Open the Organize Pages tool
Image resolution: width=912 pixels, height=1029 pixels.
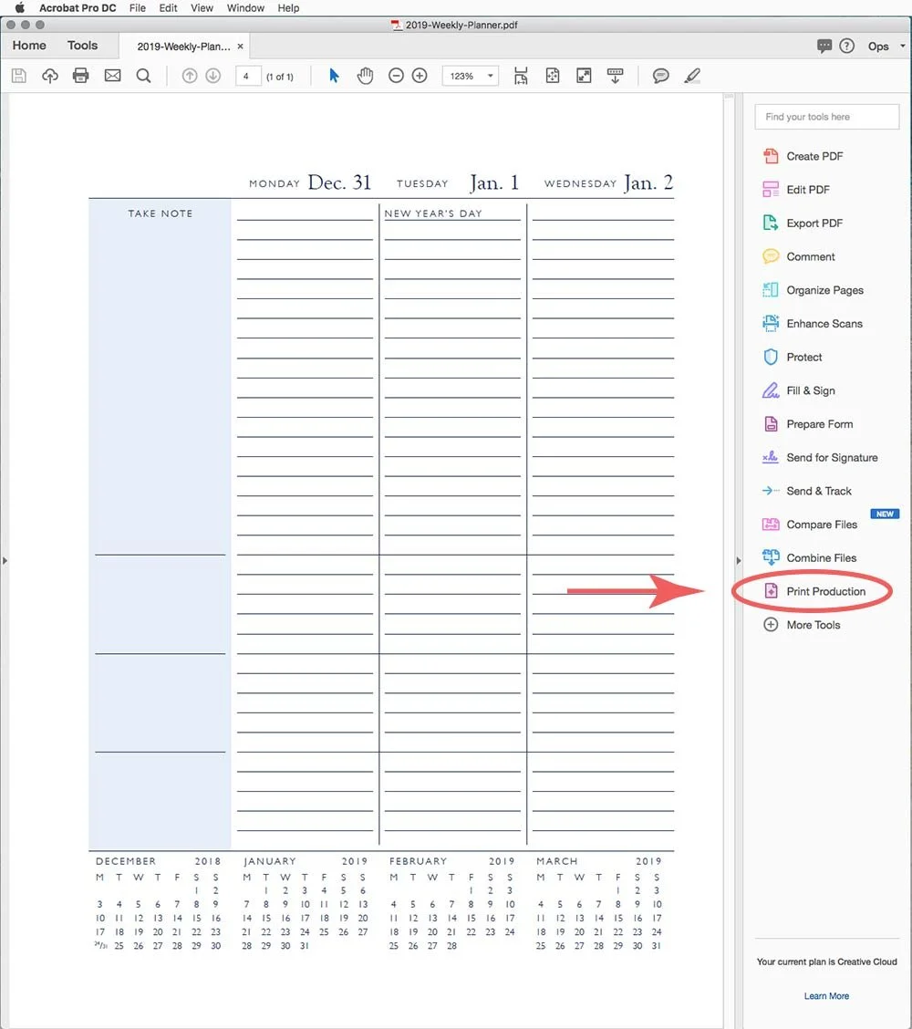[x=824, y=290]
